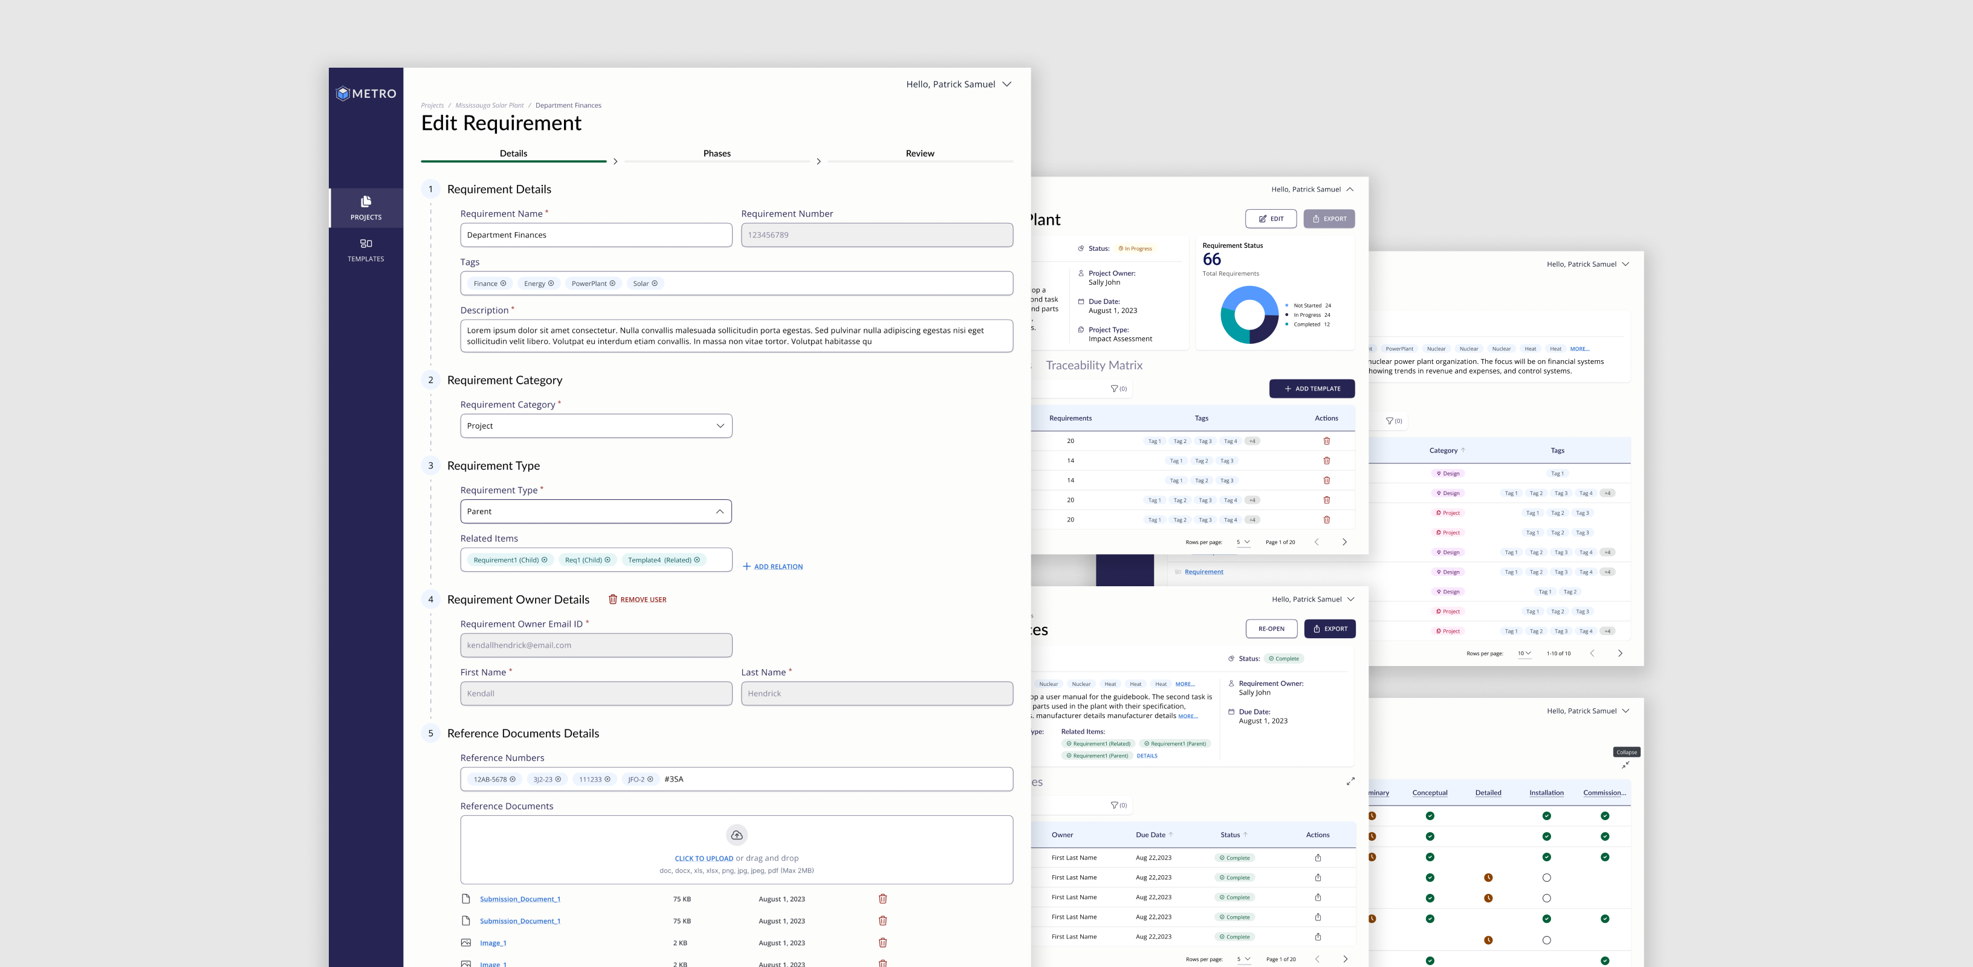The image size is (1973, 967).
Task: Remove the Req1 (Child) related item
Action: pos(607,560)
